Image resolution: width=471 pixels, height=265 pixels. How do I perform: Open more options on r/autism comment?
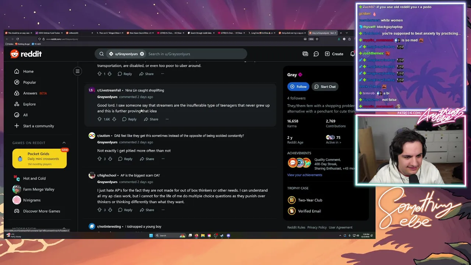pos(163,159)
